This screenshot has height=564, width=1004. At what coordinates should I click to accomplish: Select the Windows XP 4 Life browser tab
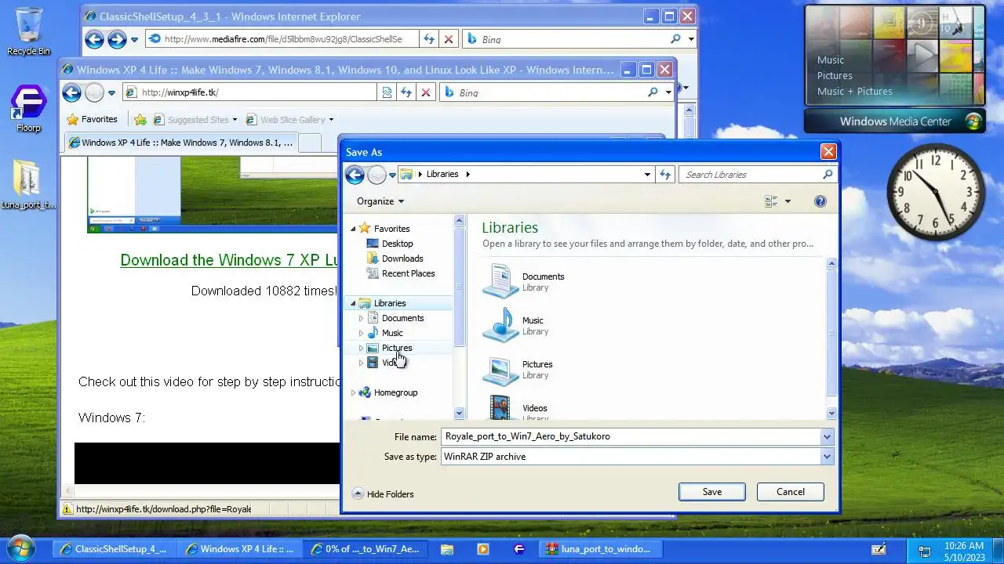(x=180, y=143)
